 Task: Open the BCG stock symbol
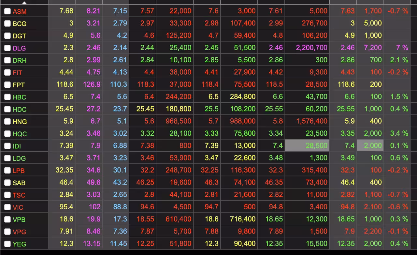click(20, 24)
